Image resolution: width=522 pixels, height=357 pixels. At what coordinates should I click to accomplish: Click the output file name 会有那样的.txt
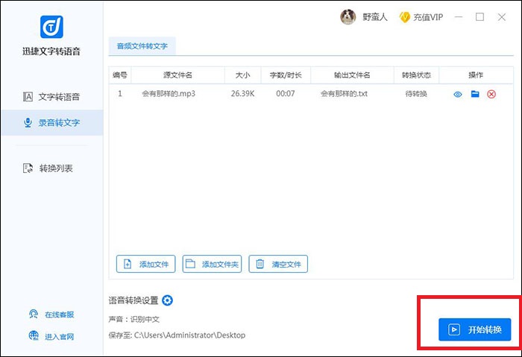pyautogui.click(x=345, y=94)
